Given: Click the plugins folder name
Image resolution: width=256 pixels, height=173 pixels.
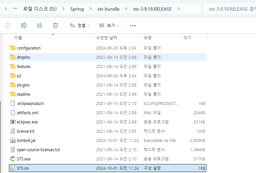Looking at the screenshot, I should pos(23,85).
